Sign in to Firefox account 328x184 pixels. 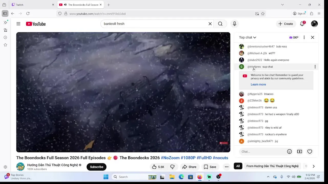coord(299,14)
